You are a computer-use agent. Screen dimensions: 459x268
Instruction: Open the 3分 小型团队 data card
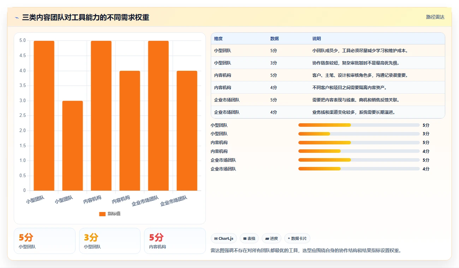tap(110, 241)
